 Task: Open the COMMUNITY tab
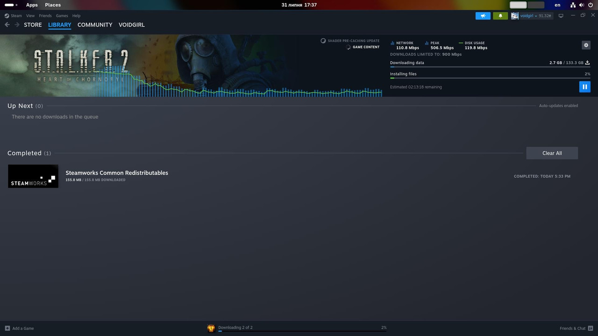(x=95, y=25)
